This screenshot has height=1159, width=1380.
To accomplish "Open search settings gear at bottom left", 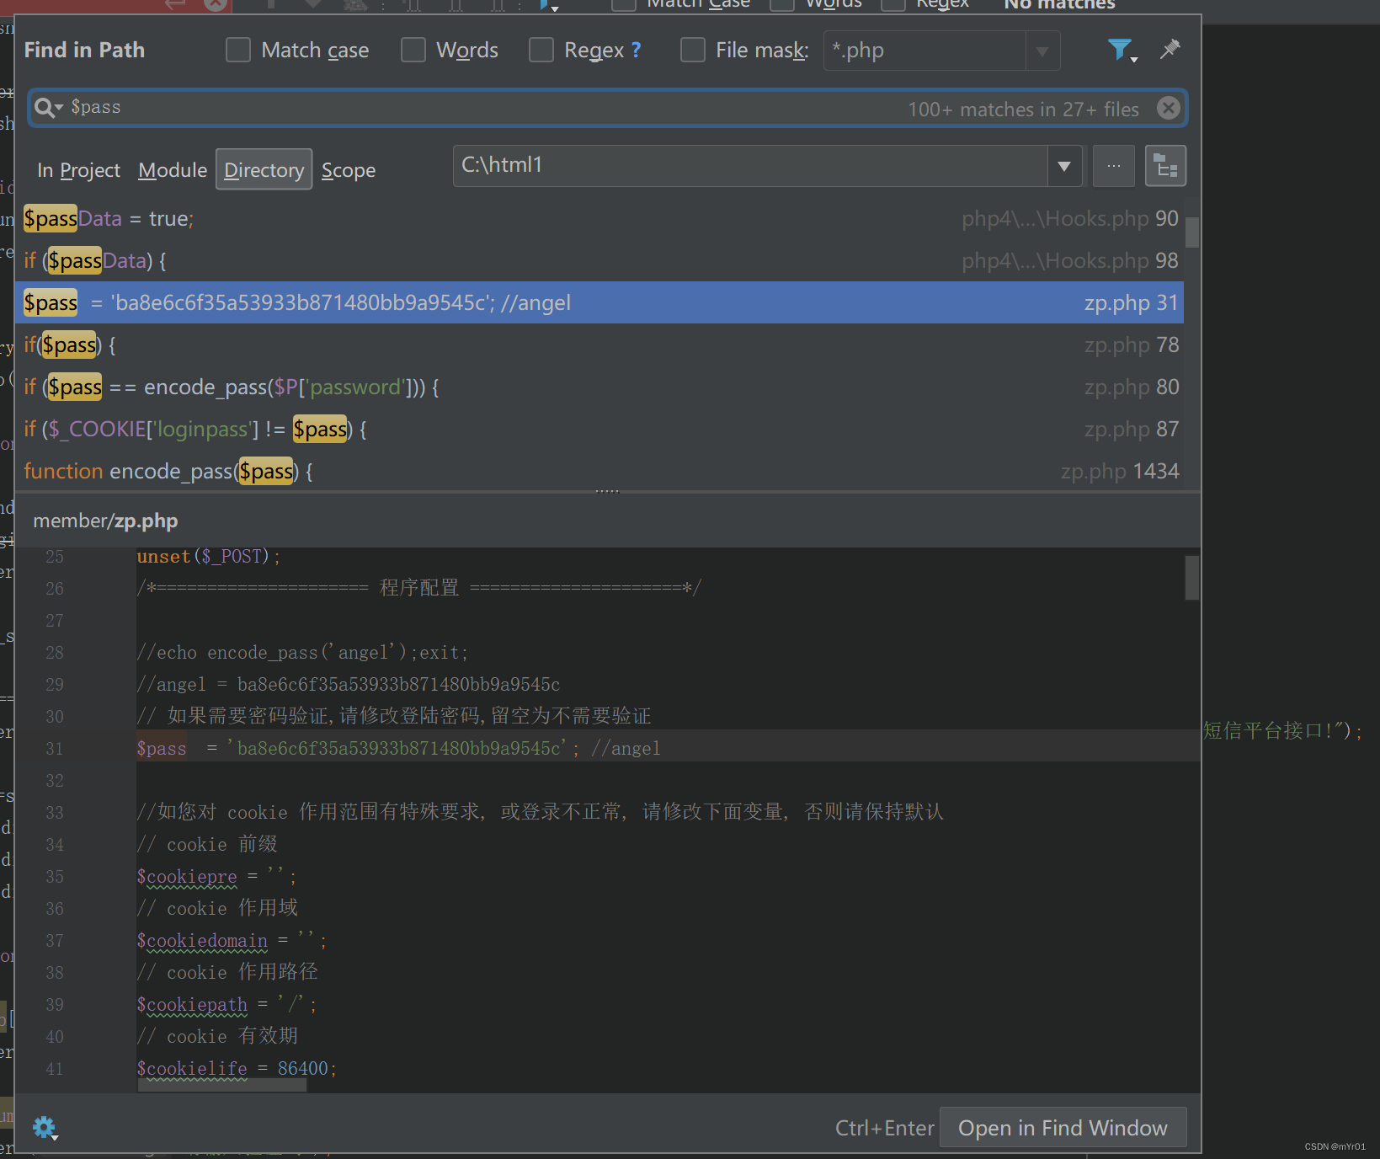I will pos(44,1126).
